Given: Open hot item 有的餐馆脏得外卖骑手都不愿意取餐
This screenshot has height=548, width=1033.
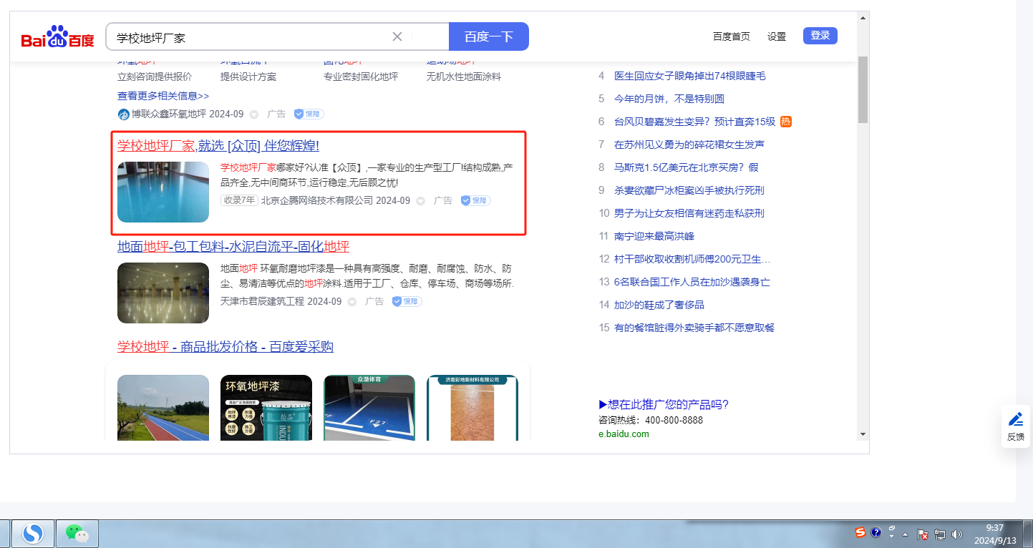Looking at the screenshot, I should (694, 328).
